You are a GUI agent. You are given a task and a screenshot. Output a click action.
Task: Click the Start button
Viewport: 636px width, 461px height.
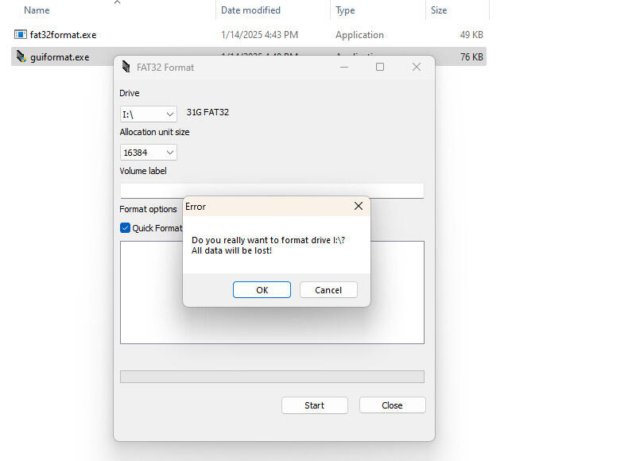coord(314,405)
